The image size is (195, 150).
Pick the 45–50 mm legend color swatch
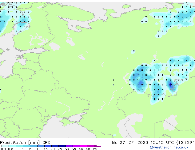click(90, 146)
